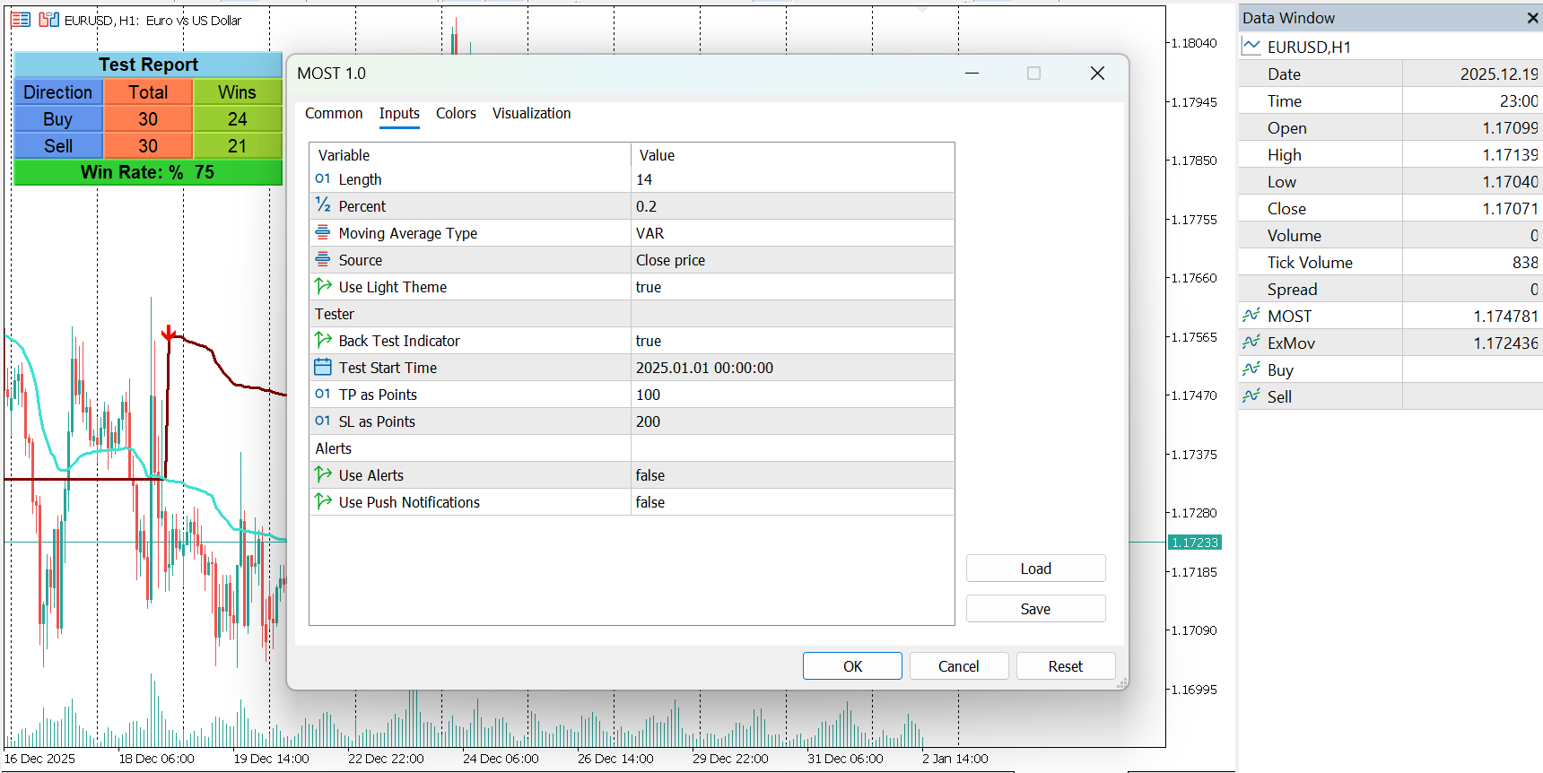Image resolution: width=1543 pixels, height=773 pixels.
Task: Edit the Length value 14
Action: (792, 179)
